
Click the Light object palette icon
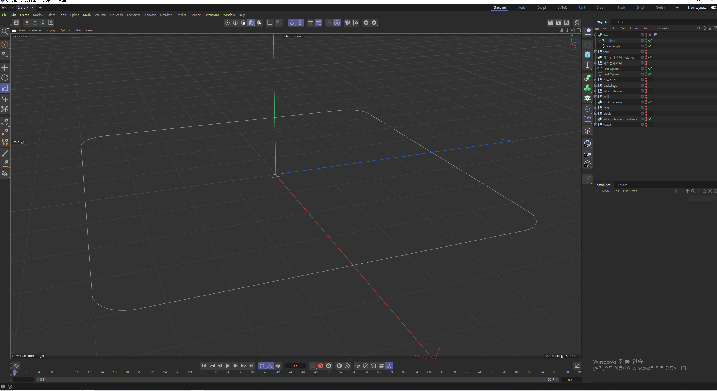(x=588, y=164)
